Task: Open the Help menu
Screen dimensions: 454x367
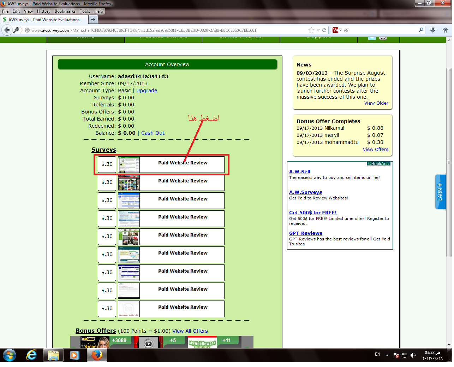Action: coord(98,11)
